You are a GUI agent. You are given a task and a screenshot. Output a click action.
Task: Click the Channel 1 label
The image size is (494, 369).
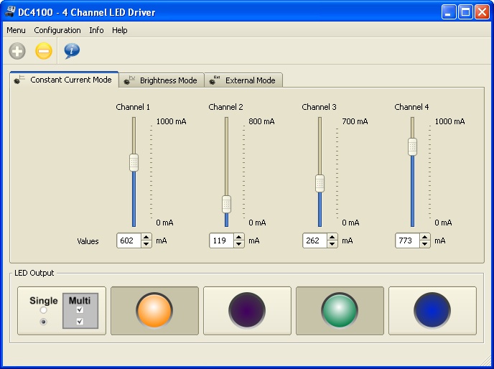133,107
